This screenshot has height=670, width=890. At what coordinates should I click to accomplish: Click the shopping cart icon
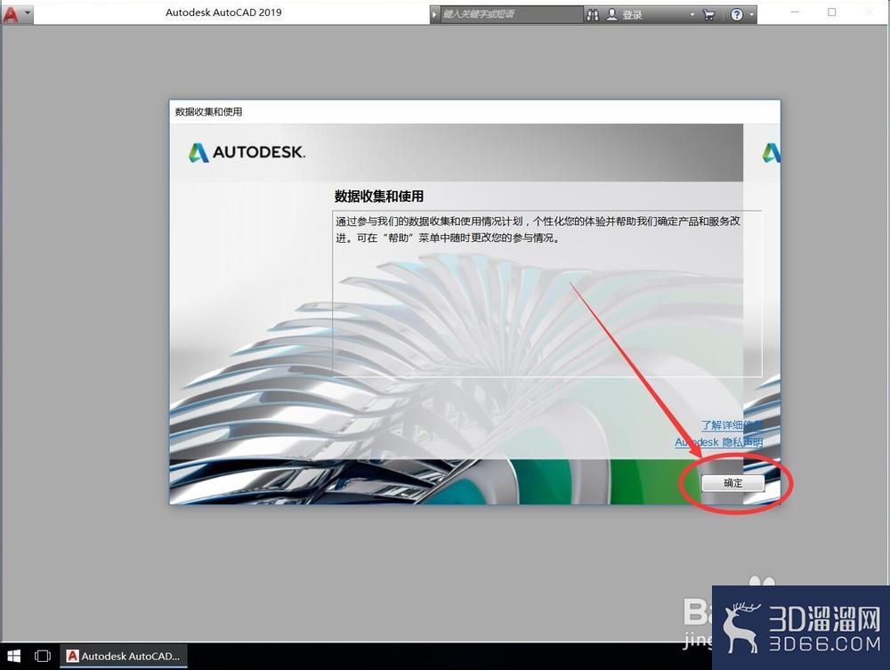(708, 15)
